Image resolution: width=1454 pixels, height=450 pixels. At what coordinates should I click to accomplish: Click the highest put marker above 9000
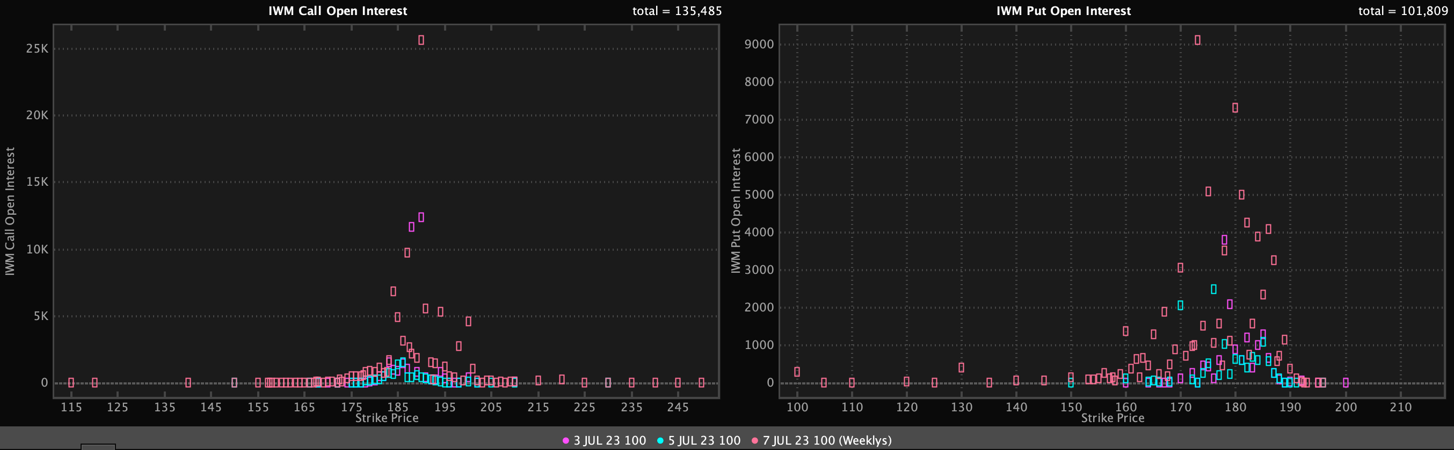point(1197,40)
